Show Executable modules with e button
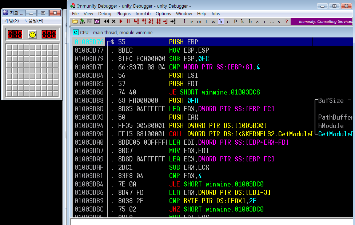 click(x=192, y=21)
